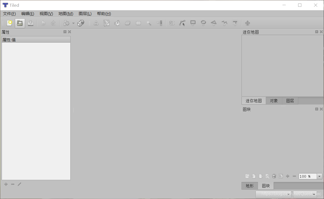
Task: Open the narrow status bar dropdown
Action: (305, 194)
